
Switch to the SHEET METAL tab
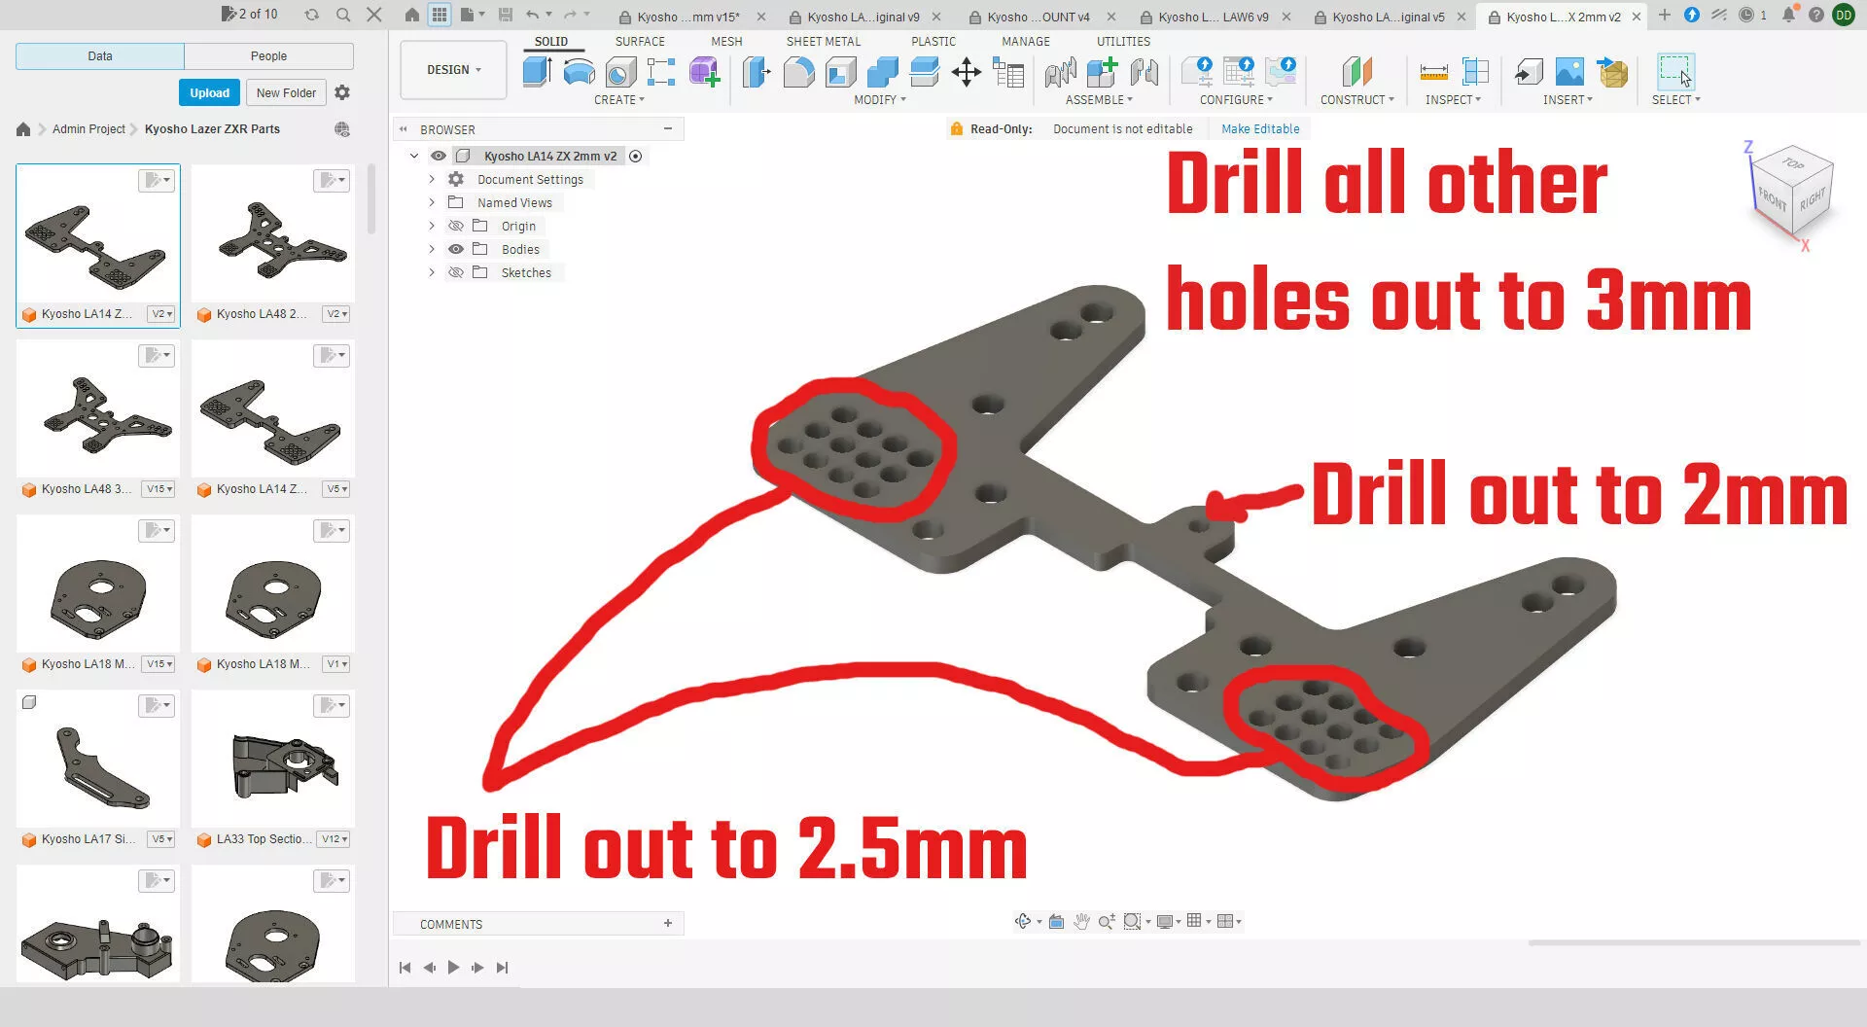click(x=824, y=42)
